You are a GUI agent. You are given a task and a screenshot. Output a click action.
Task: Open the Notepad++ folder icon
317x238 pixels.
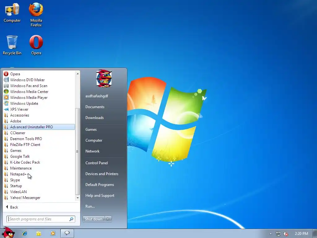click(x=6, y=174)
